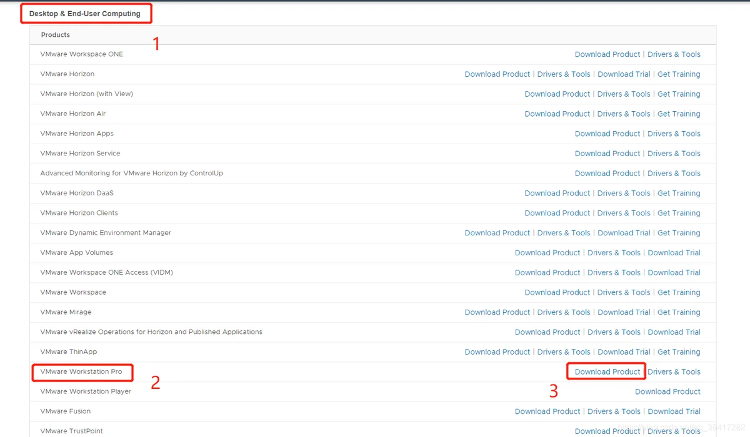Download Product for VMware Horizon DaaS
Image resolution: width=750 pixels, height=437 pixels.
(x=557, y=194)
